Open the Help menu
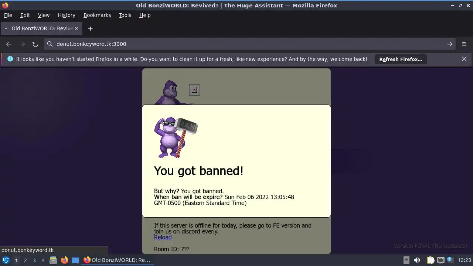The width and height of the screenshot is (473, 266). [x=145, y=15]
